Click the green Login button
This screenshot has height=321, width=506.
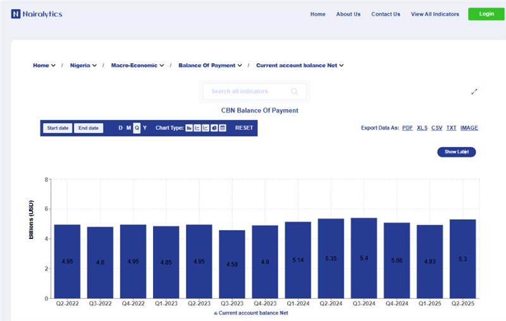click(x=486, y=14)
